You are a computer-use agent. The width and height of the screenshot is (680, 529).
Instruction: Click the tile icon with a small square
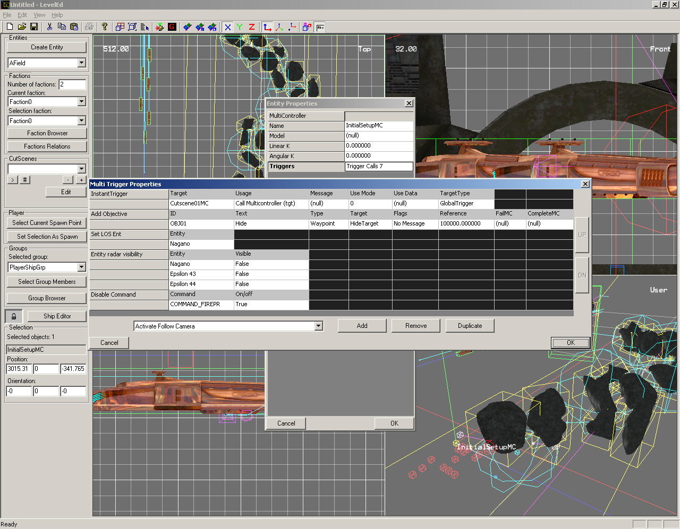click(x=212, y=27)
